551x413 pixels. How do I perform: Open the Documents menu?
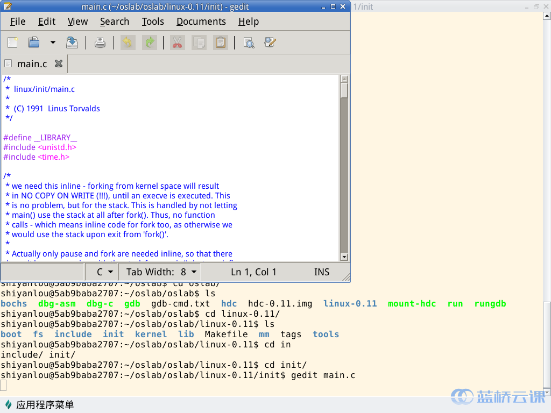click(x=201, y=22)
